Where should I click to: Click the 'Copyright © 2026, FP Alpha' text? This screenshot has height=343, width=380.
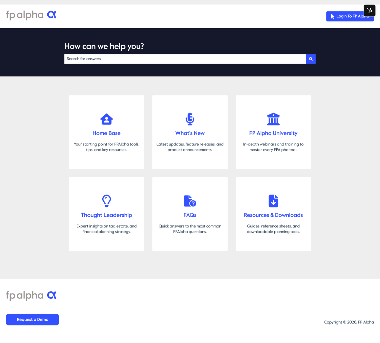pos(349,322)
